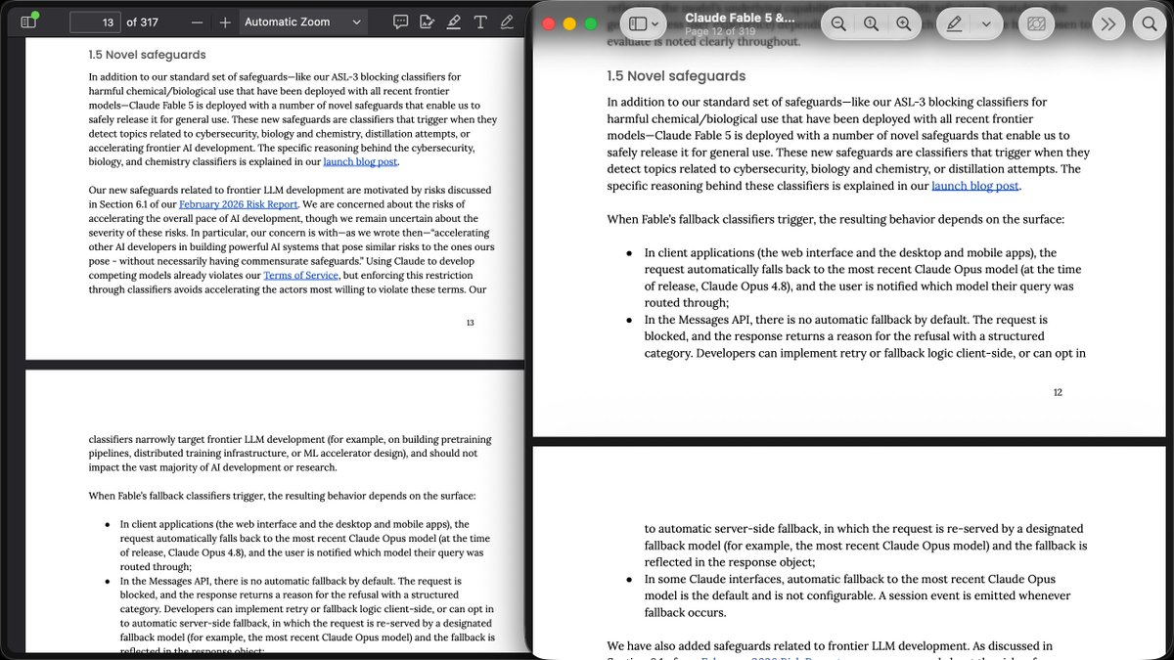The width and height of the screenshot is (1174, 660).
Task: Click the markup pen button in Preview
Action: 954,23
